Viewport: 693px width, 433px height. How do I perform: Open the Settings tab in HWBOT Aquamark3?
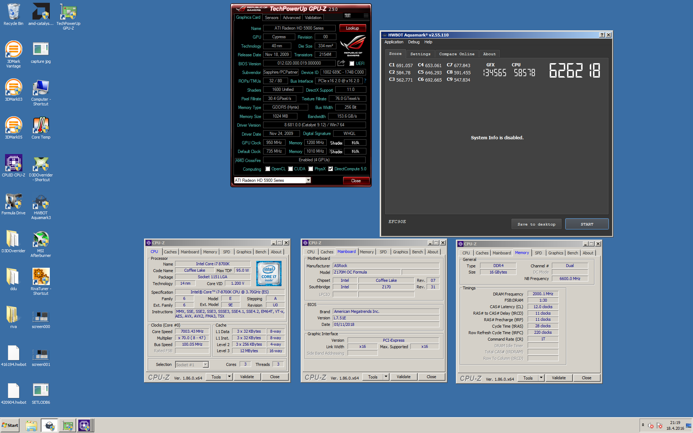tap(420, 54)
